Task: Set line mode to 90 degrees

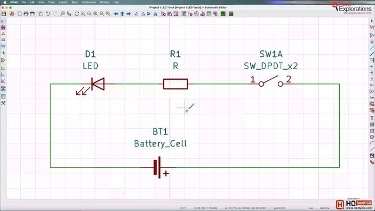Action: pos(3,74)
